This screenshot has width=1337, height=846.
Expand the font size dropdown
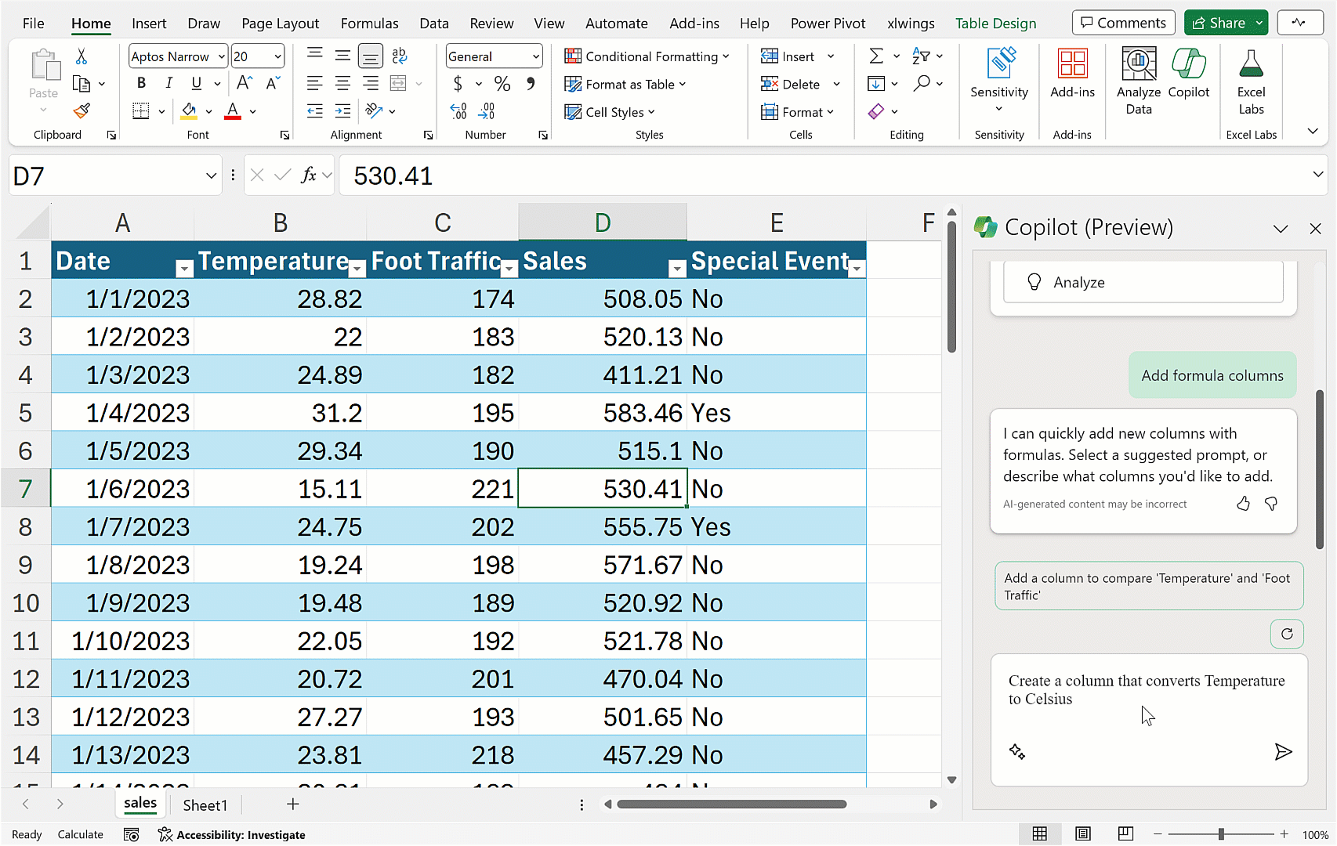pyautogui.click(x=277, y=56)
